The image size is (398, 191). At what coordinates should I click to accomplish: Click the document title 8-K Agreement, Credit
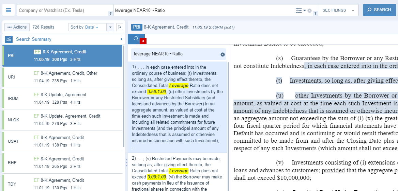pyautogui.click(x=166, y=27)
